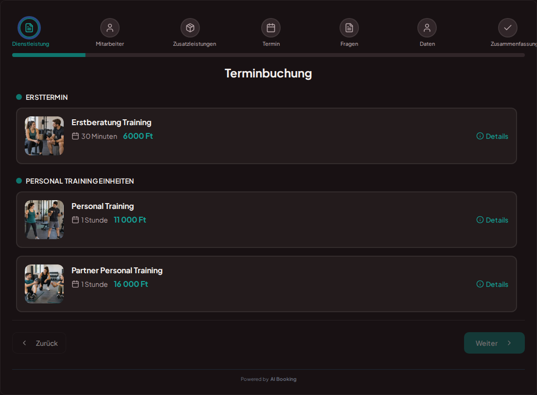Switch to the Fragen step label
Viewport: 537px width, 395px height.
click(x=349, y=44)
